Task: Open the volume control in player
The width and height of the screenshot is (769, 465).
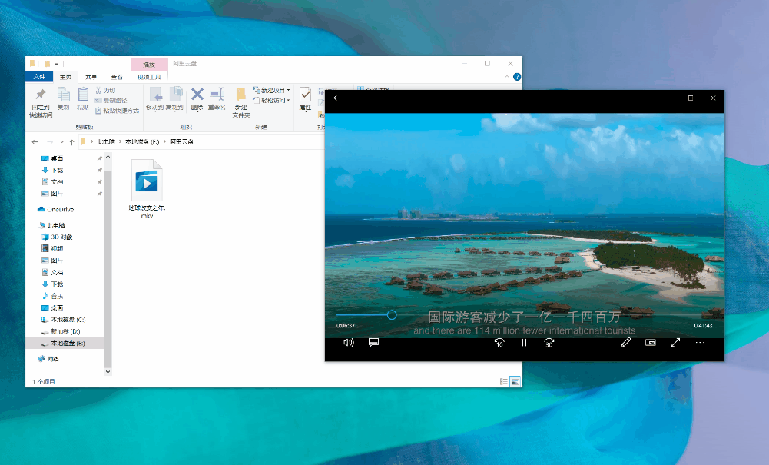Action: (349, 343)
